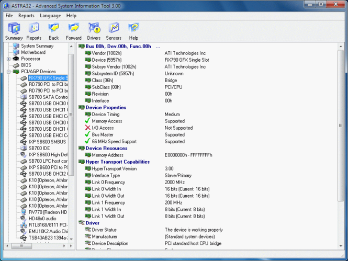Click the details pane vertical scrollbar thumb

pyautogui.click(x=341, y=126)
